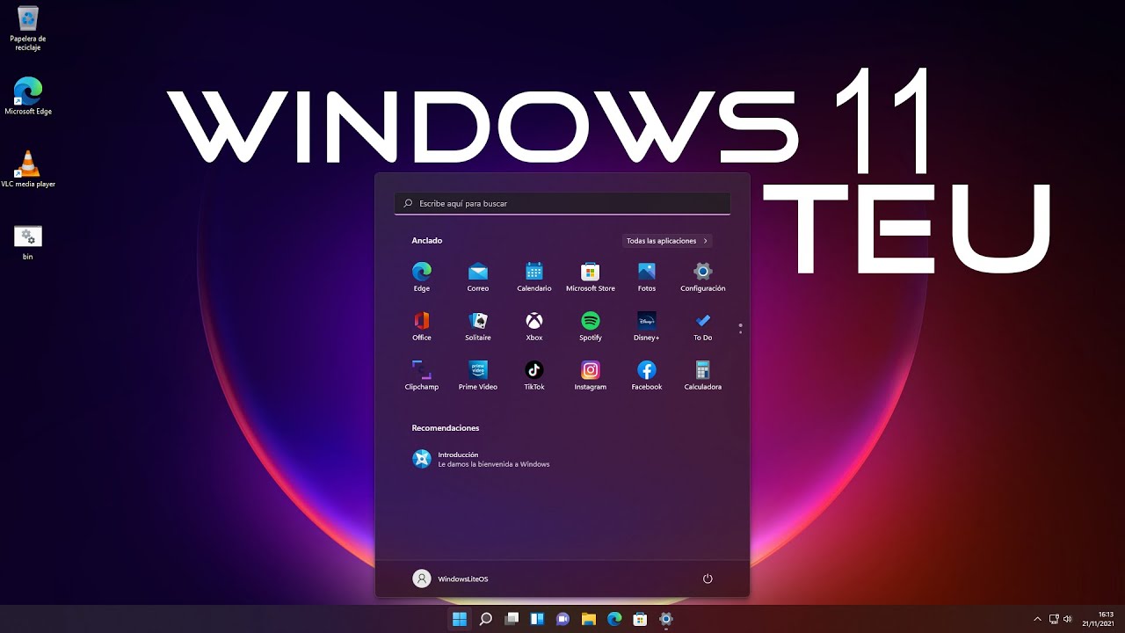Open the Instagram app

coord(591,375)
